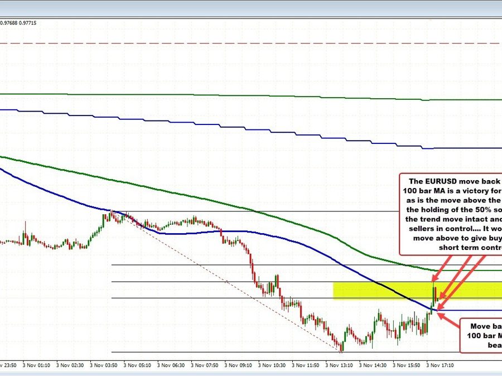This screenshot has width=502, height=376.
Task: Select the topmost green moving average line
Action: coord(251,96)
